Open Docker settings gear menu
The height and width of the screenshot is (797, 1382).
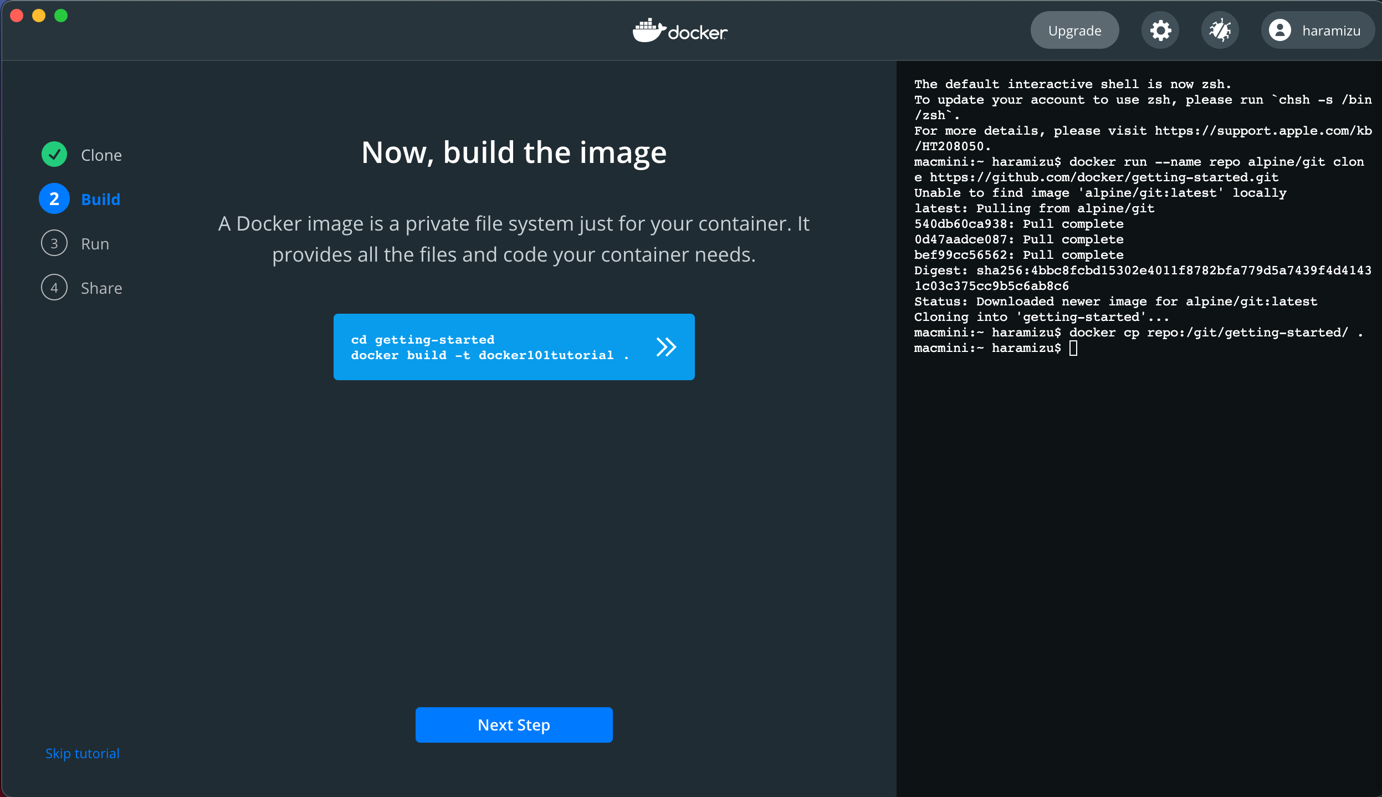(x=1161, y=31)
